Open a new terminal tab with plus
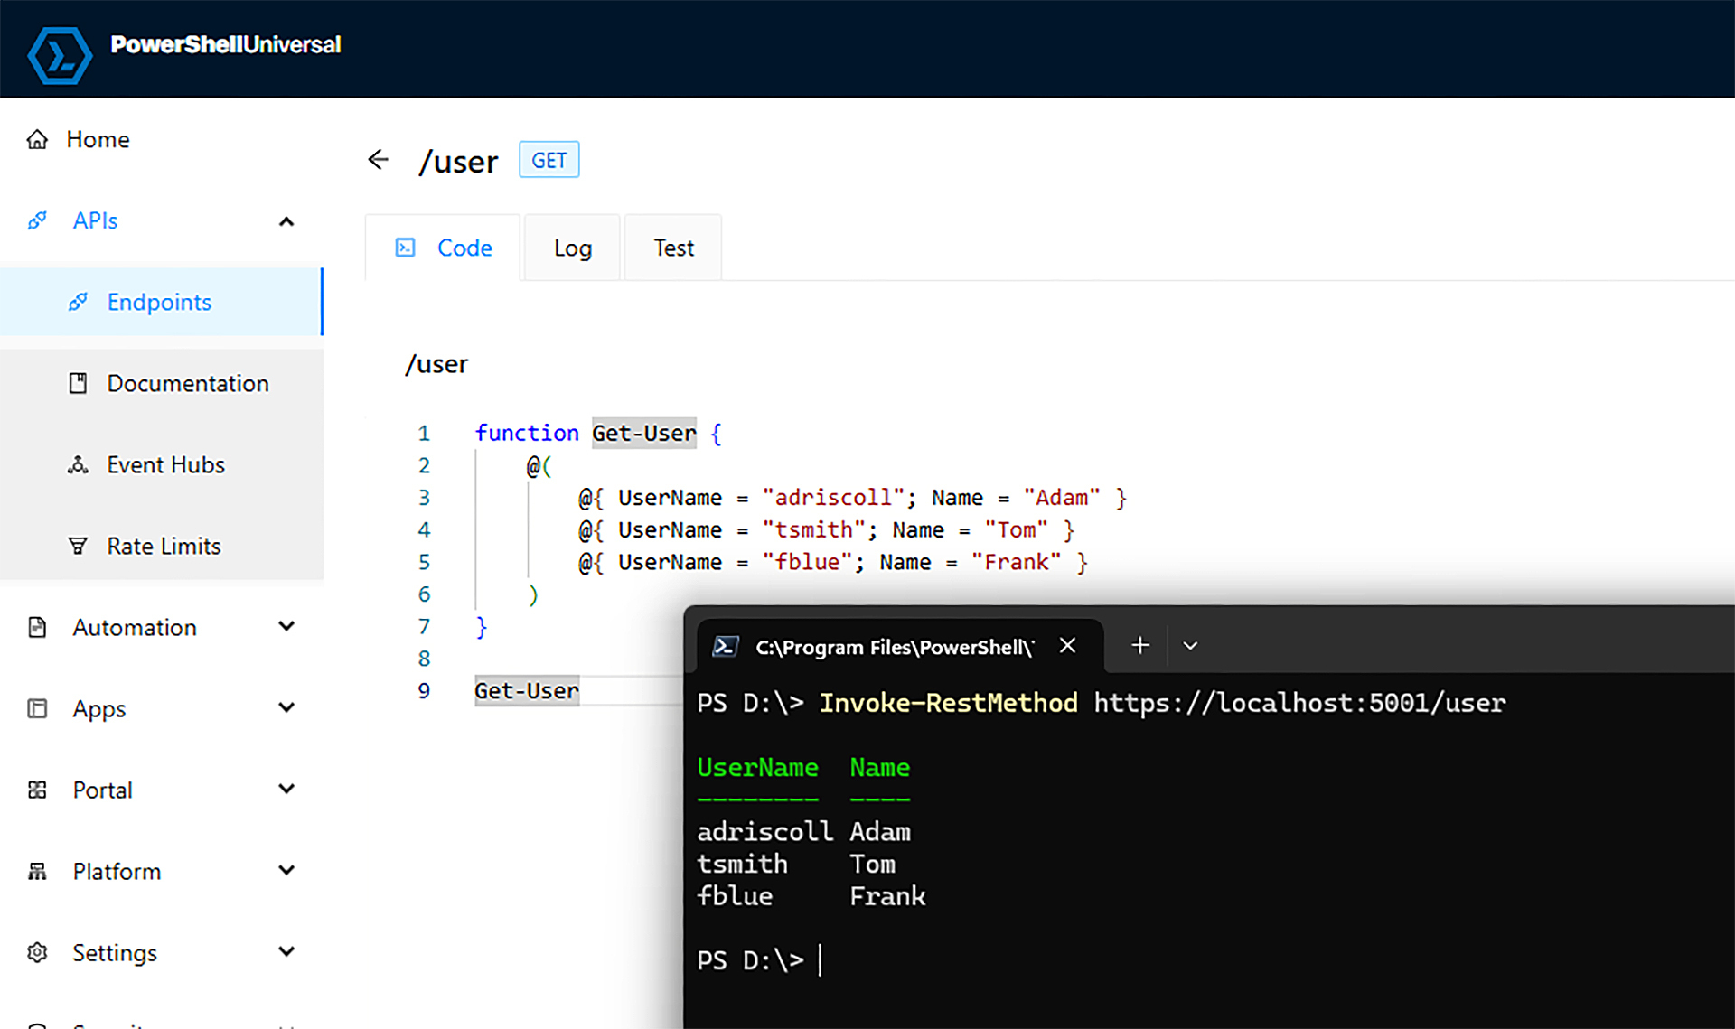This screenshot has width=1735, height=1029. [1139, 645]
